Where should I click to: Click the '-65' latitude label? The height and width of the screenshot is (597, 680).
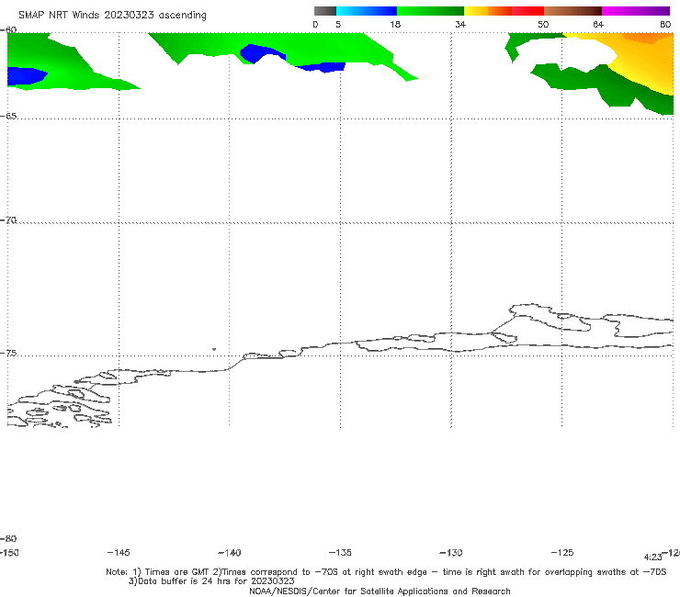tap(8, 117)
